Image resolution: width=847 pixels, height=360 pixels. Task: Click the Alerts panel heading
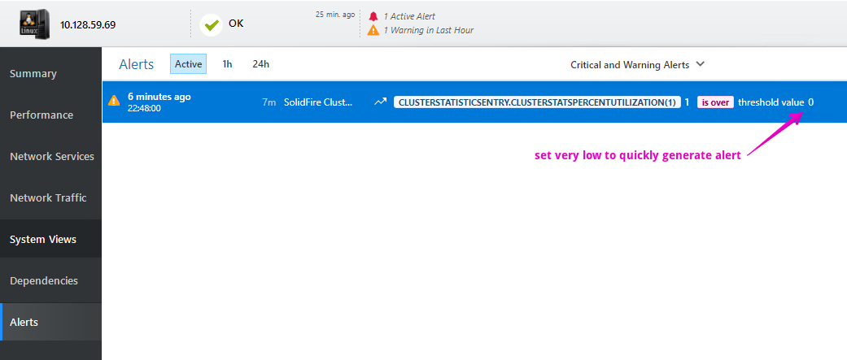point(136,64)
